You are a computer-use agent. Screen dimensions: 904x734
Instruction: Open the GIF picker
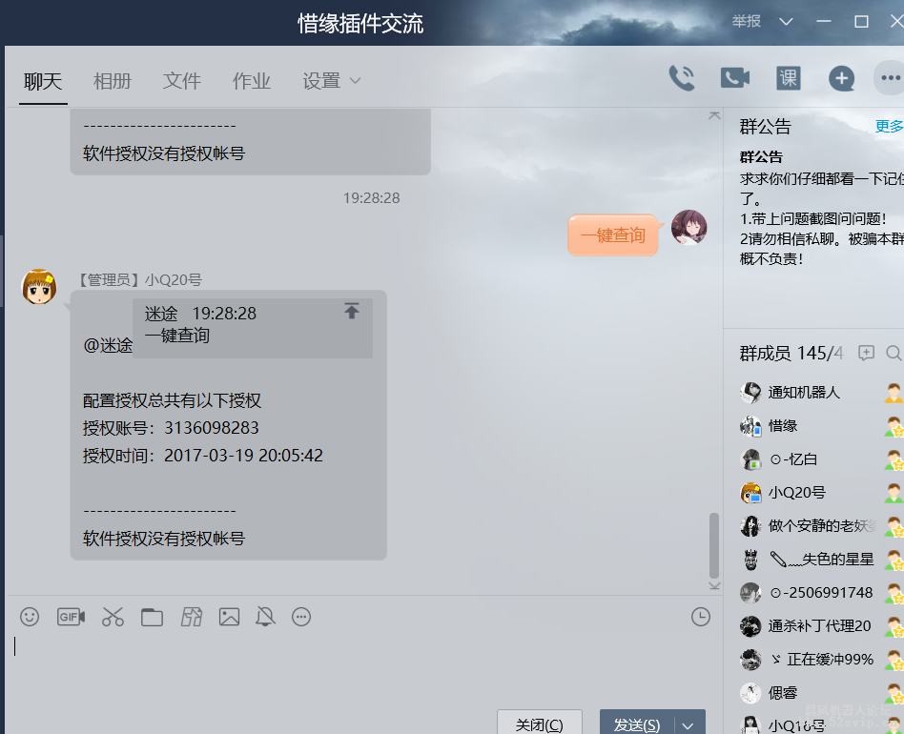click(x=71, y=617)
